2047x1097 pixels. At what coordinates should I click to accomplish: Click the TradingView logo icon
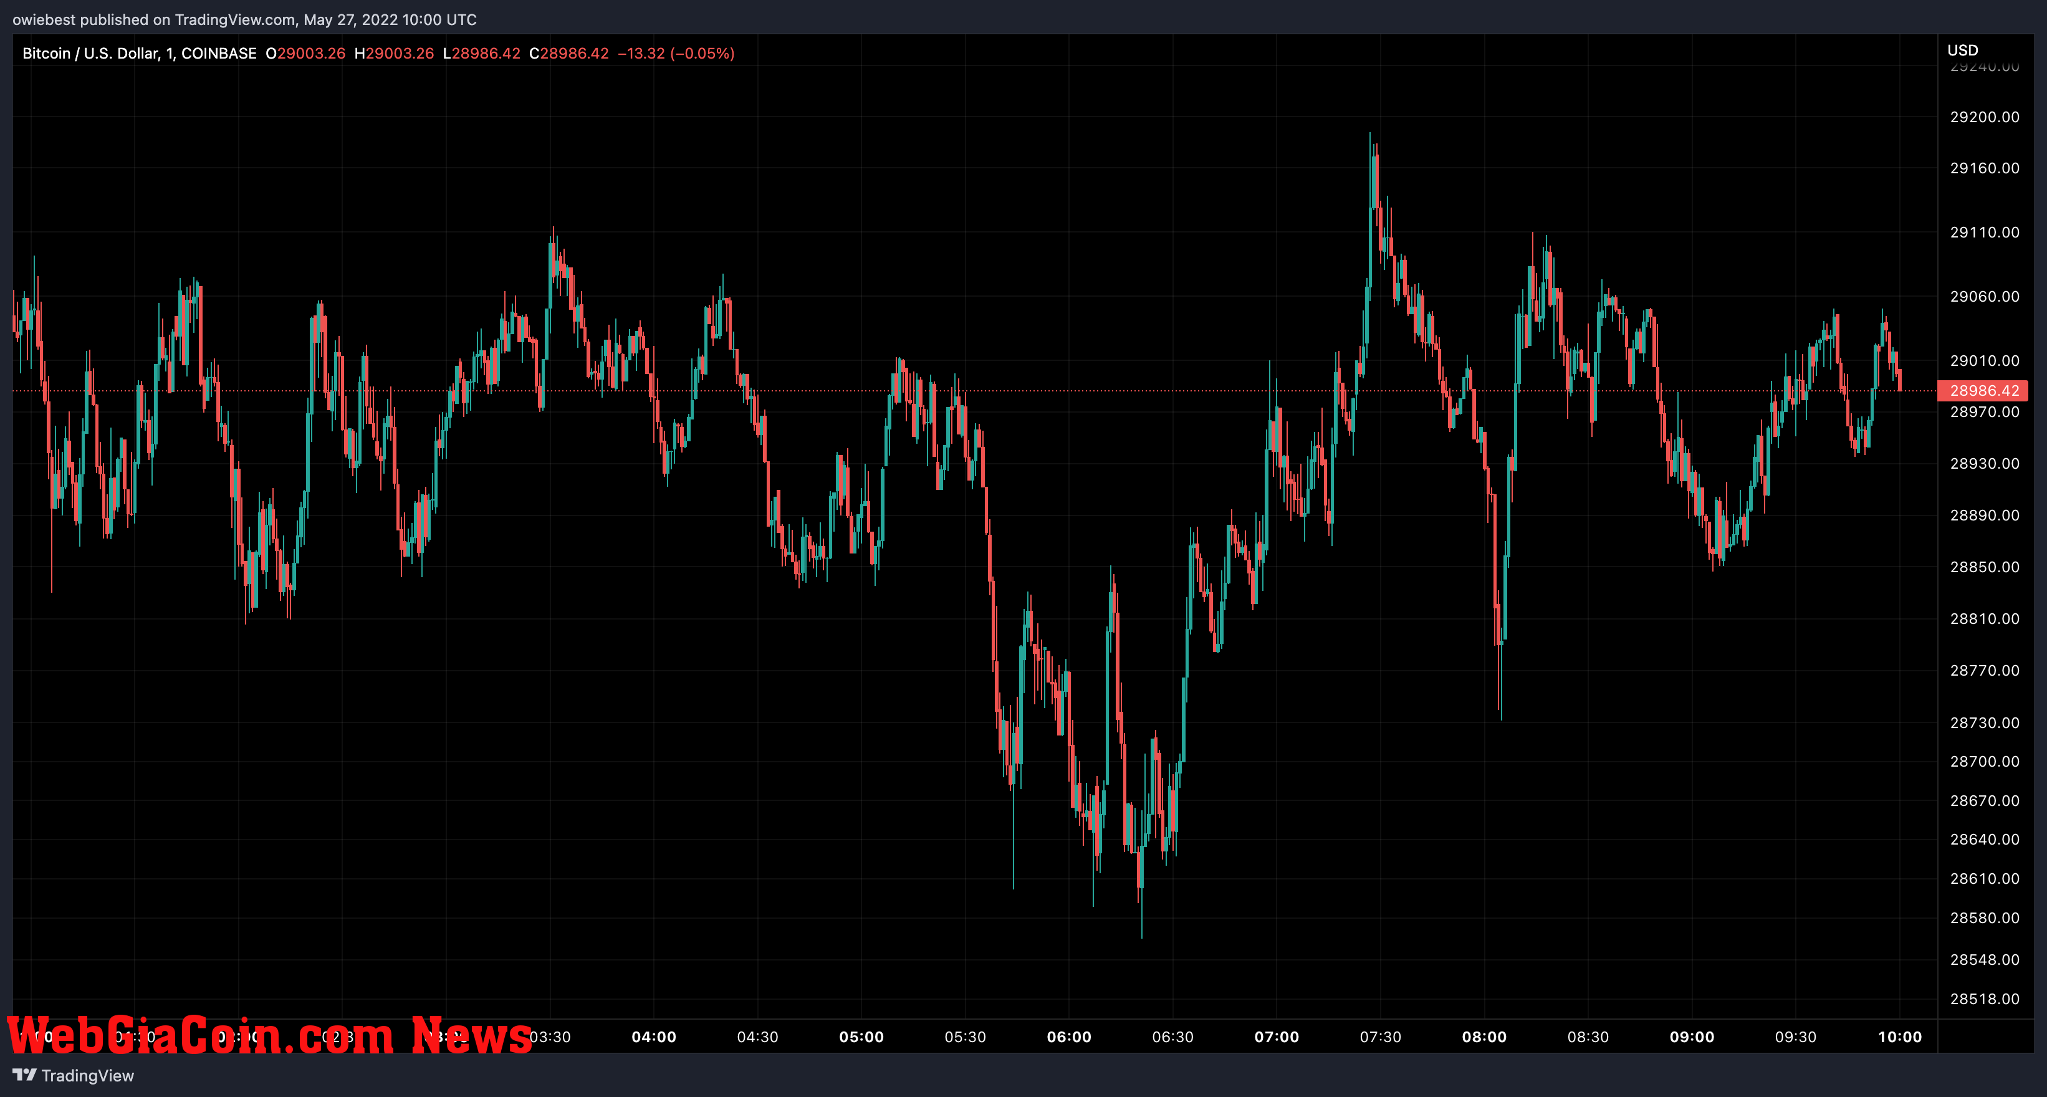click(x=25, y=1075)
